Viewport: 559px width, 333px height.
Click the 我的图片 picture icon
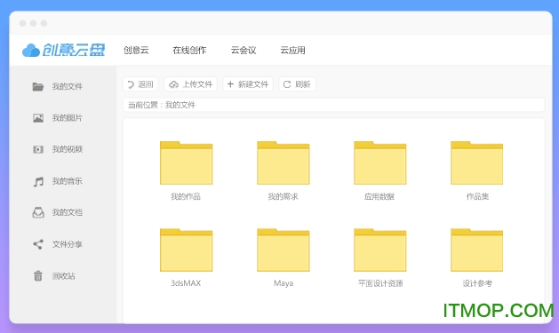38,118
